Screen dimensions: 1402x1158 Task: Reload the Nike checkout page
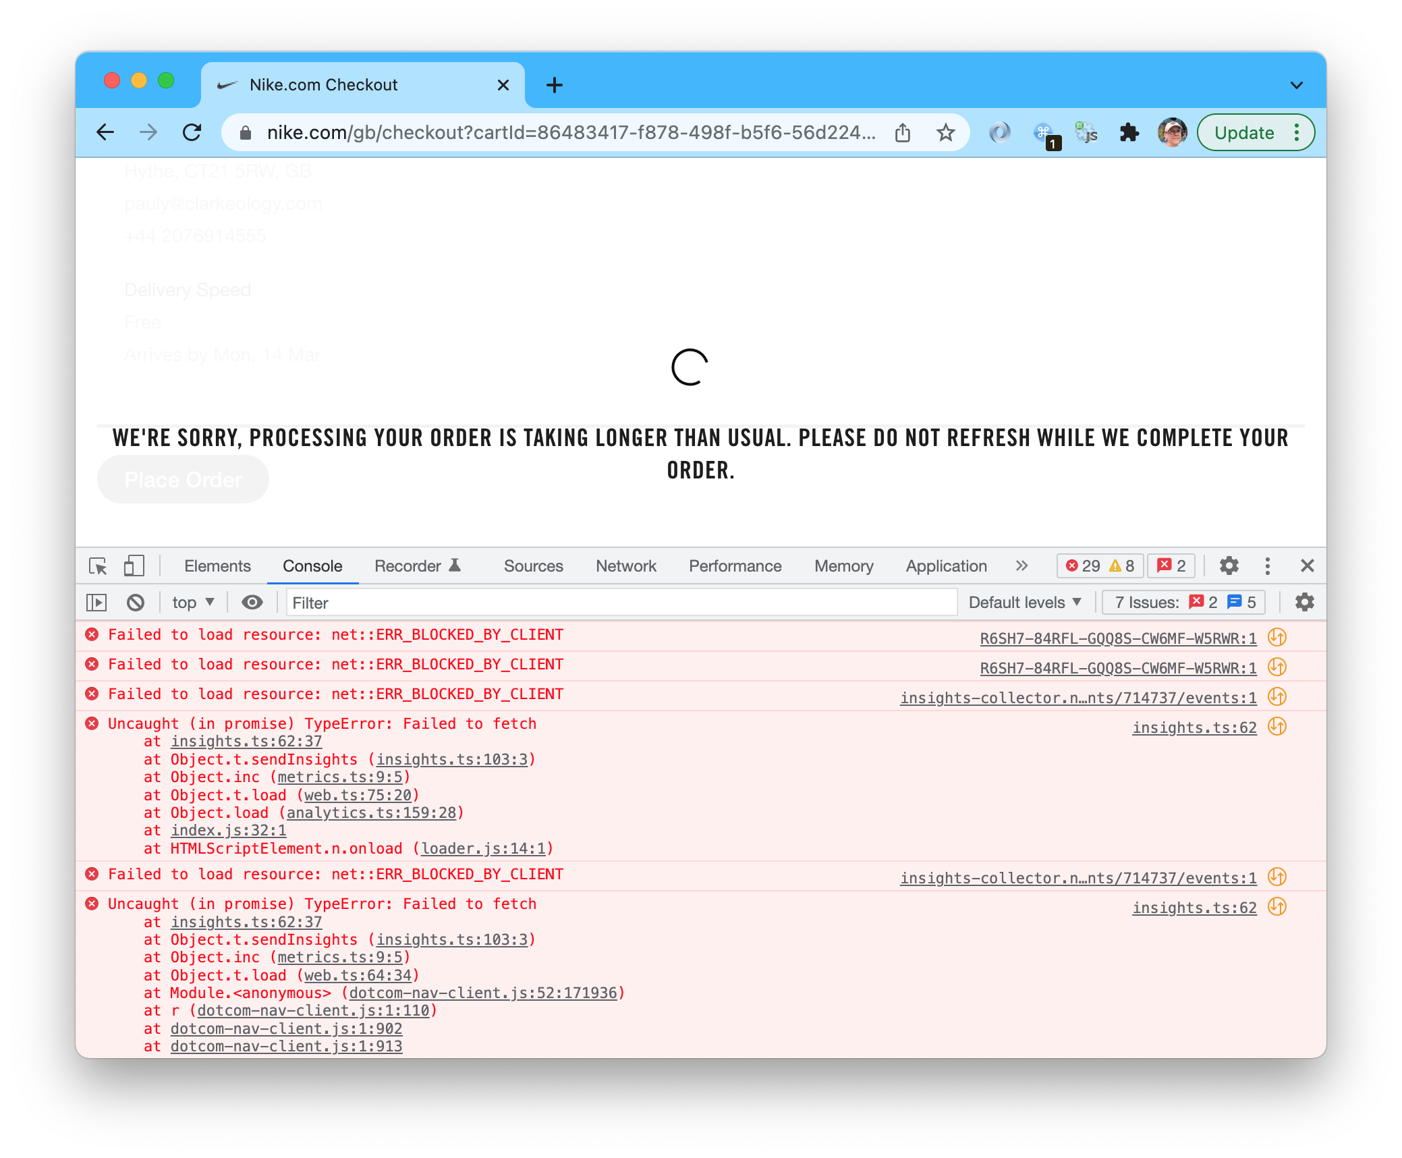click(192, 132)
